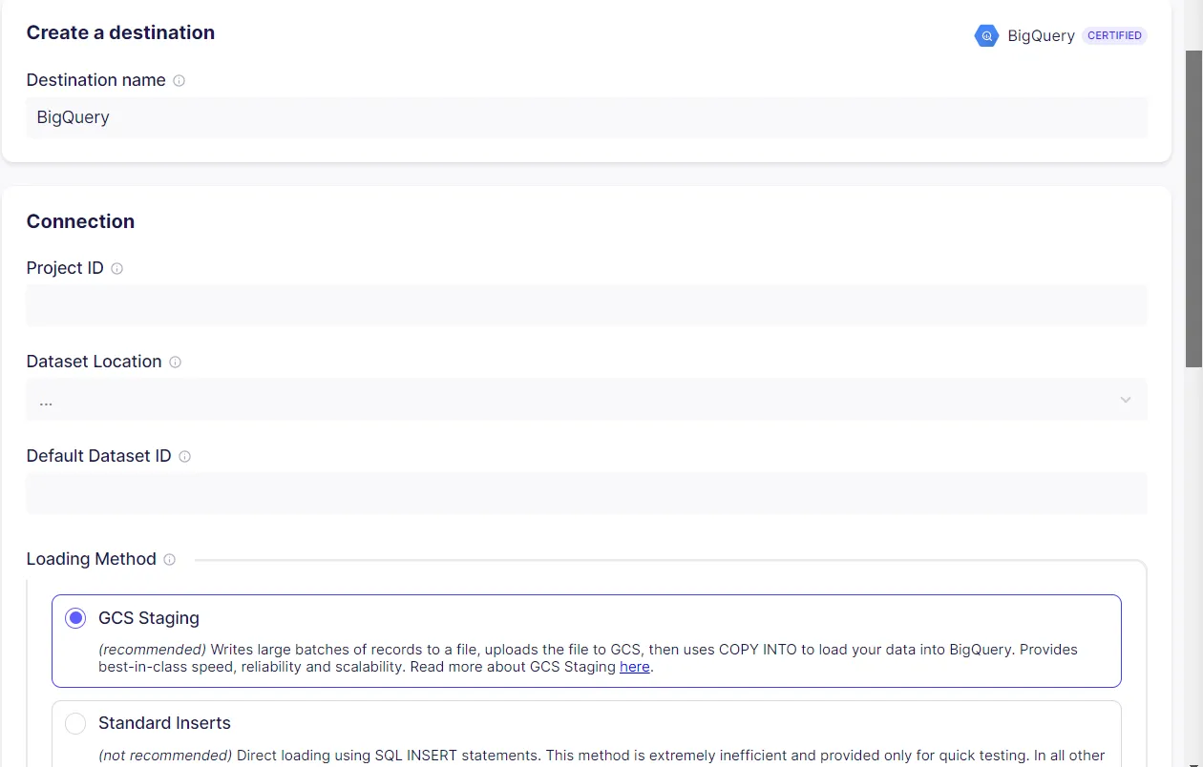Select the GCS Staging radio button
The height and width of the screenshot is (767, 1203).
pos(75,618)
